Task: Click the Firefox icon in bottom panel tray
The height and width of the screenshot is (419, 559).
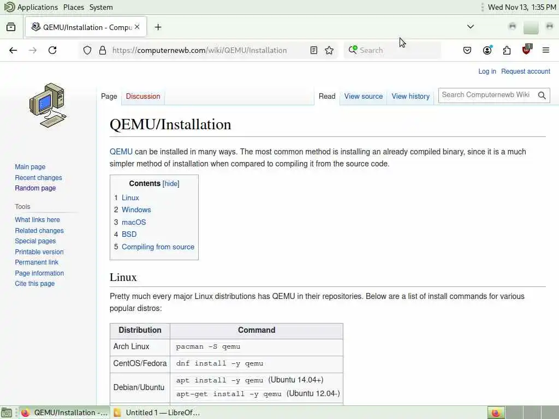Action: coord(496,412)
